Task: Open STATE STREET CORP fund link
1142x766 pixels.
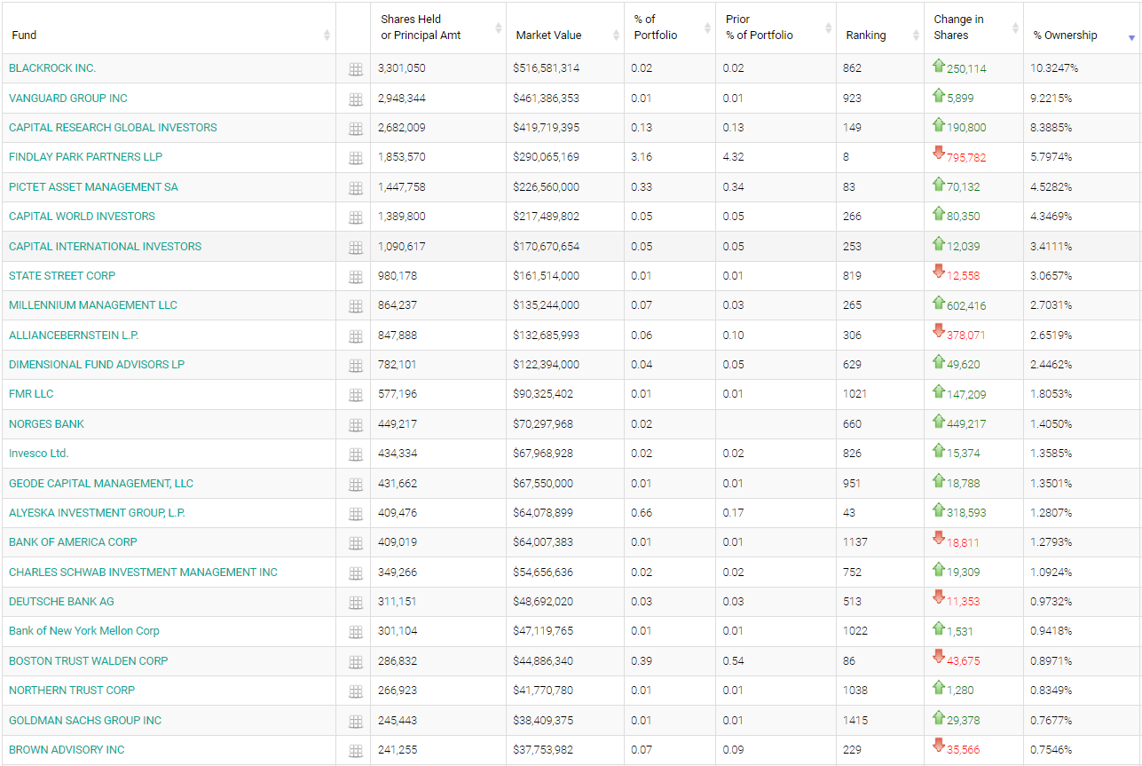Action: click(62, 275)
